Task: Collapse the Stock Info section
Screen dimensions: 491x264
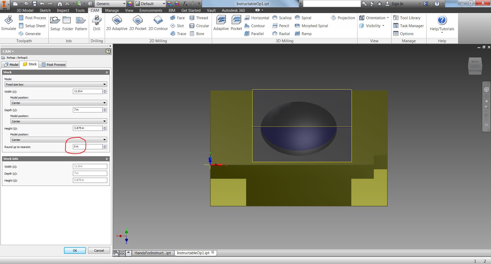Action: pyautogui.click(x=107, y=159)
